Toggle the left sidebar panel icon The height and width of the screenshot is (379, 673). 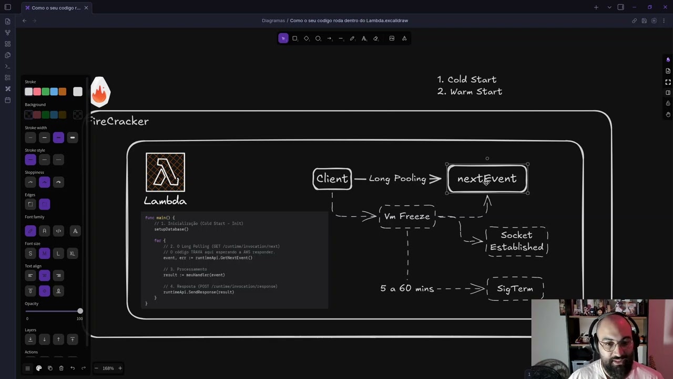[x=7, y=7]
